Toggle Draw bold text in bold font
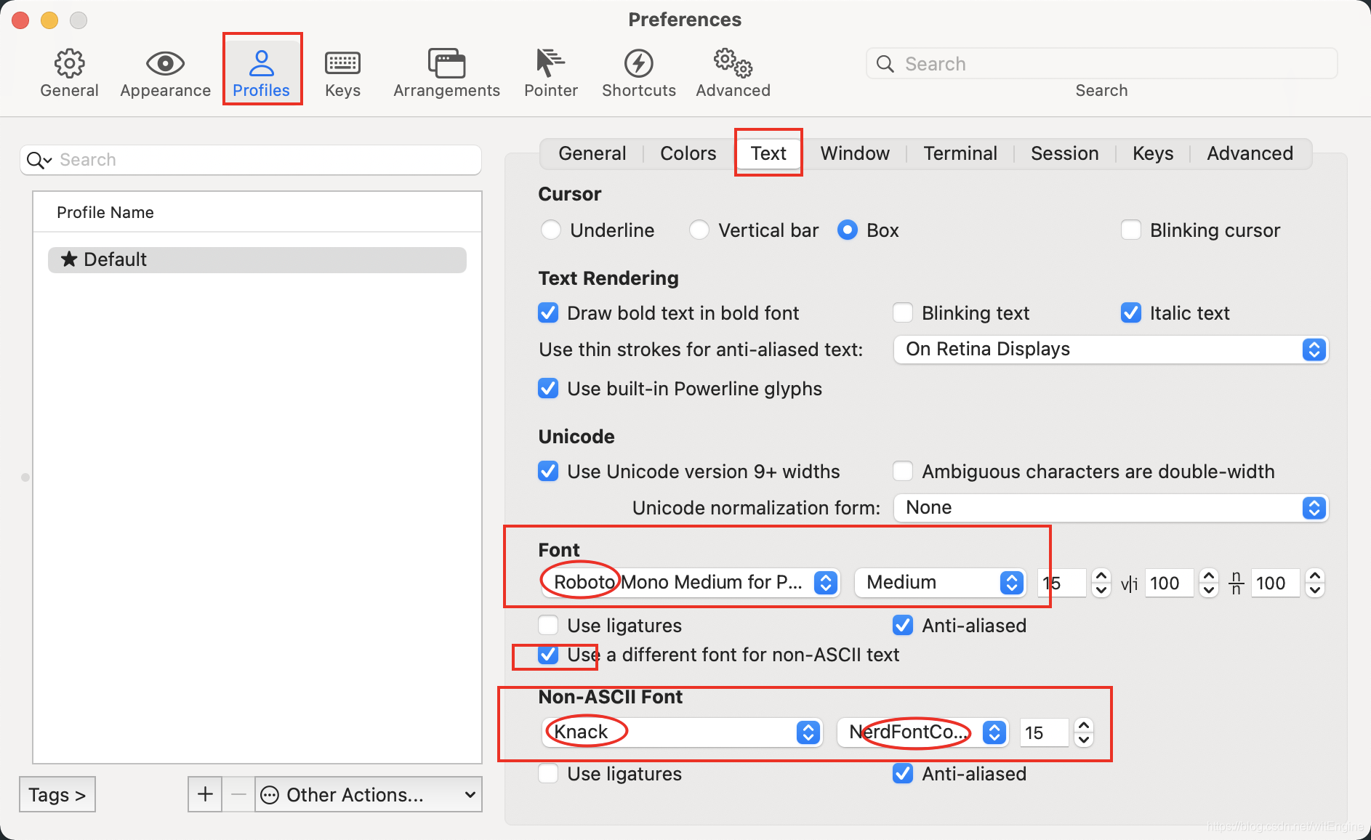The image size is (1371, 840). (x=548, y=313)
